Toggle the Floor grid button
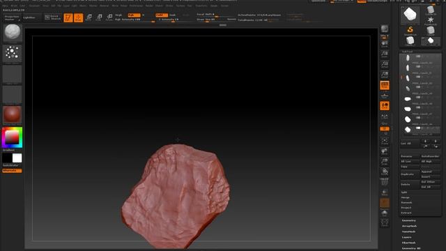446x251 pixels. pyautogui.click(x=385, y=96)
